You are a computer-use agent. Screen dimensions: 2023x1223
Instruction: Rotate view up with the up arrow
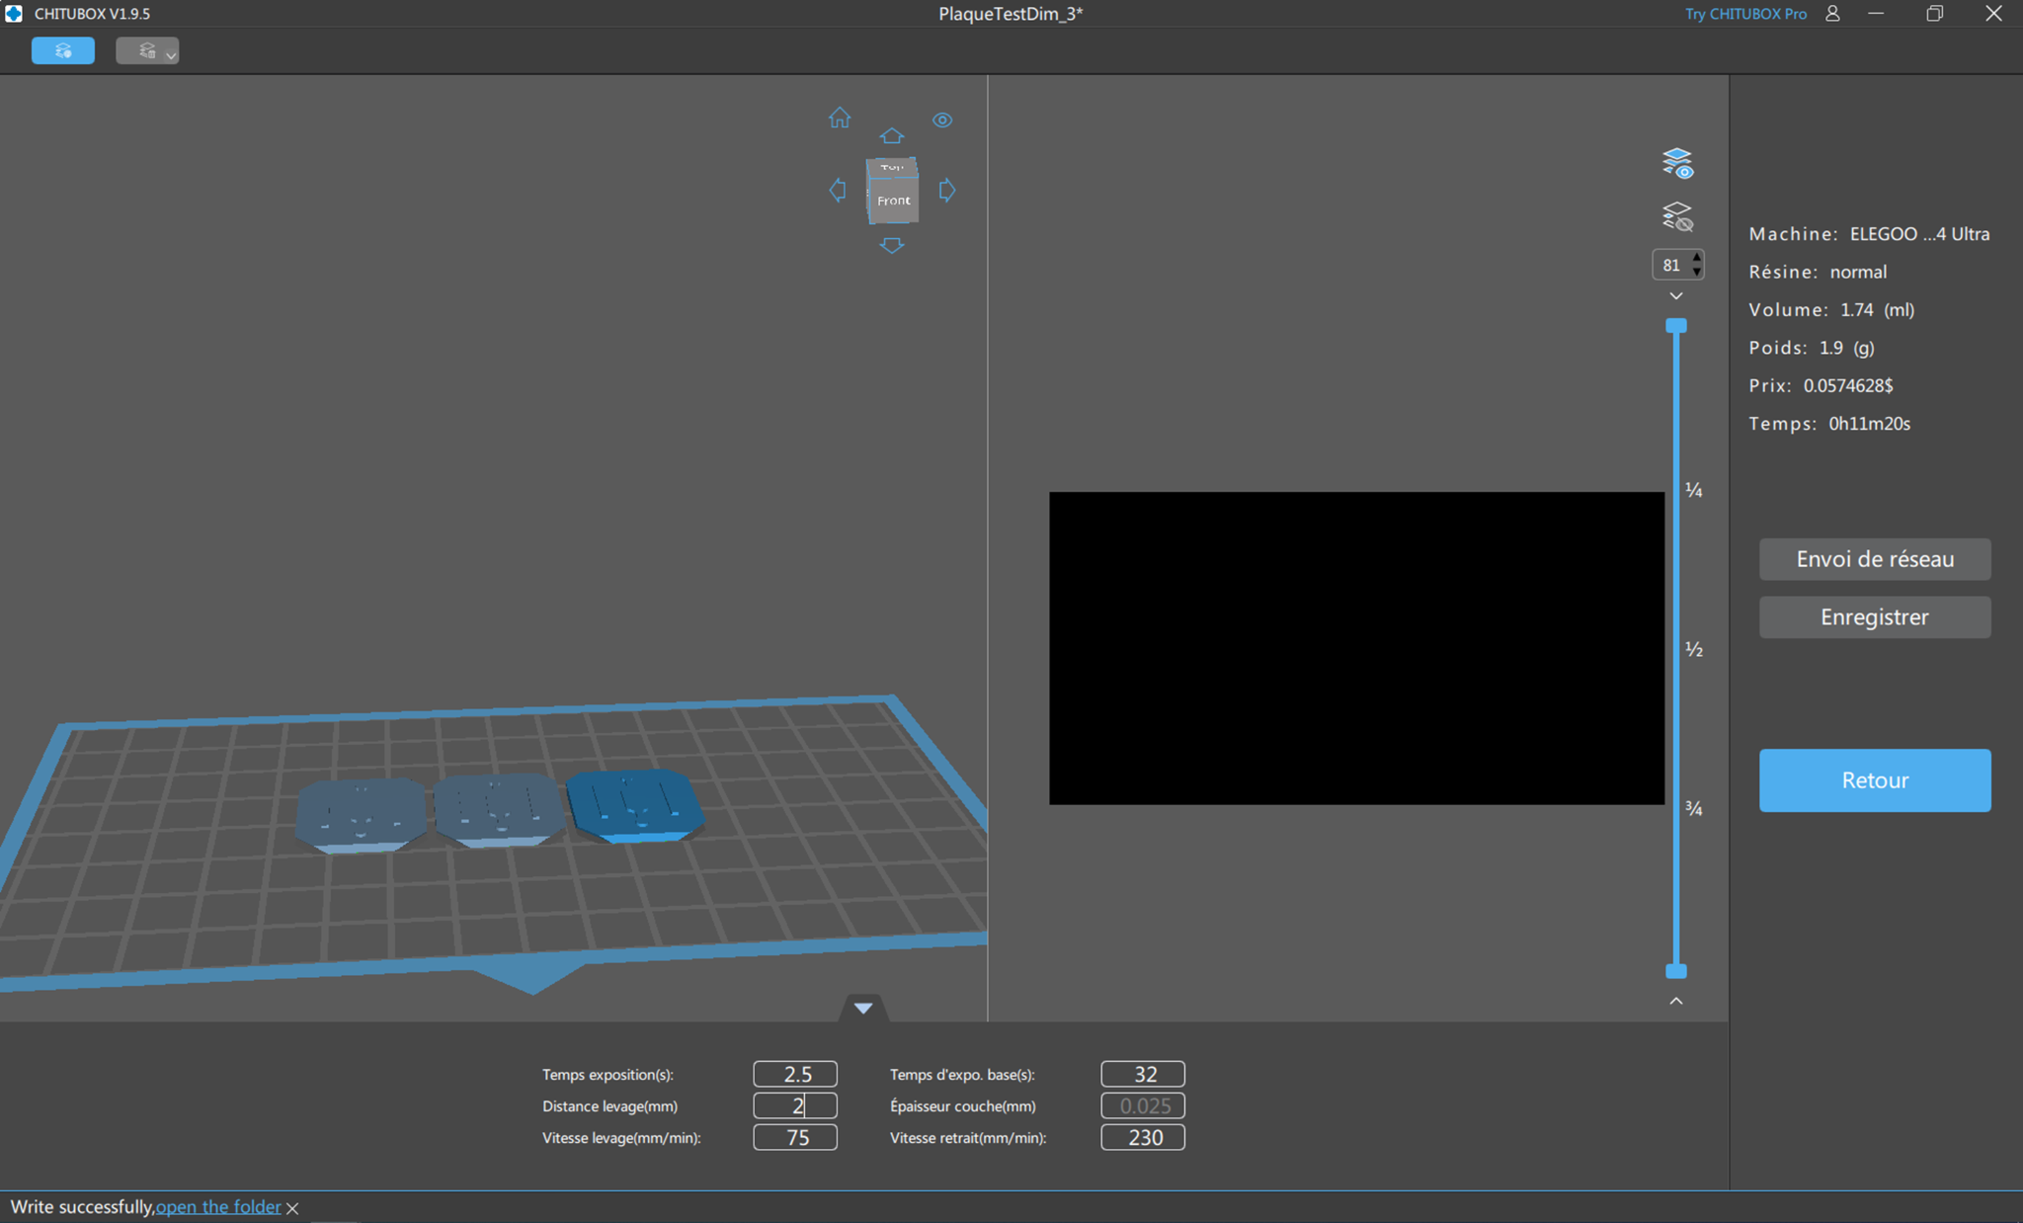pyautogui.click(x=892, y=136)
